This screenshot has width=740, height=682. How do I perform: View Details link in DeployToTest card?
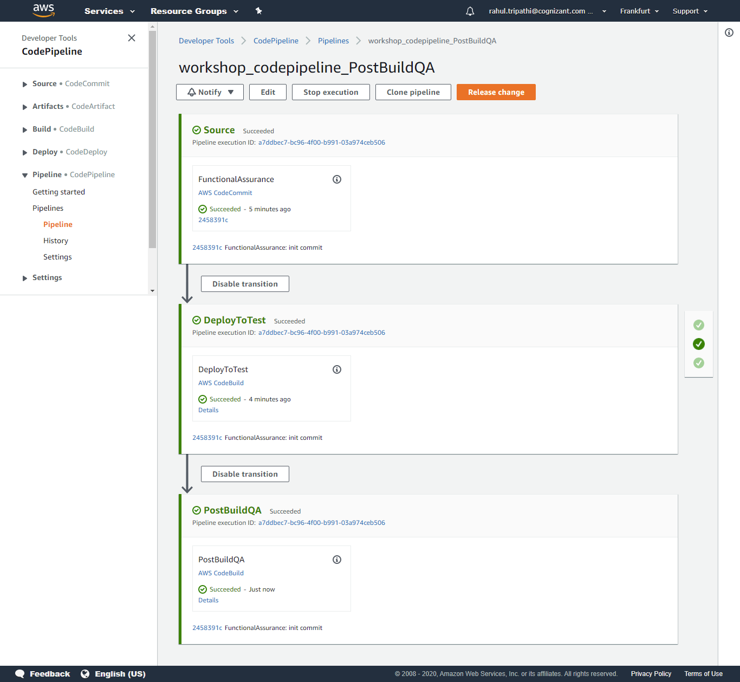(209, 410)
